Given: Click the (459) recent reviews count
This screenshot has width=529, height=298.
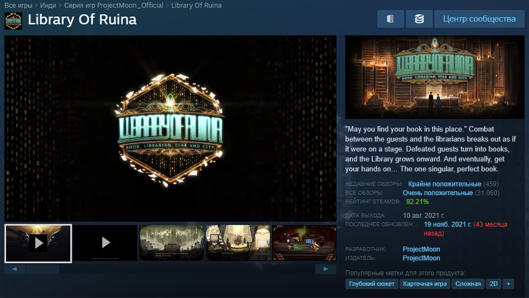Looking at the screenshot, I should 491,184.
